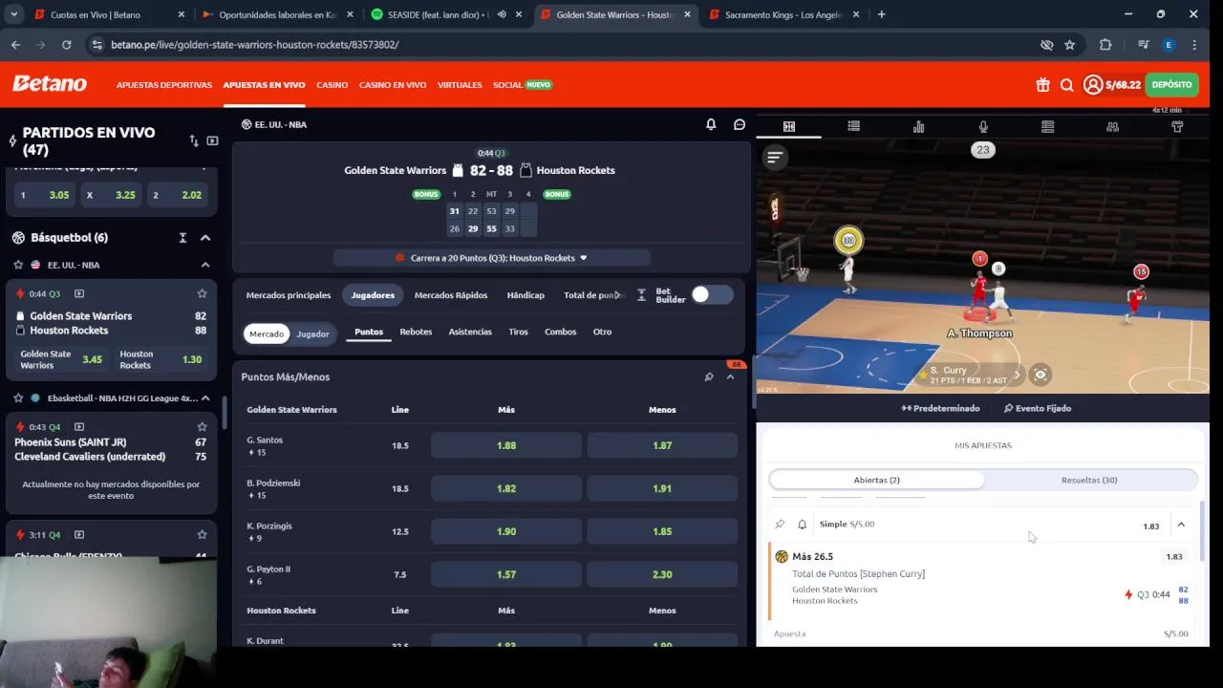Open the players lineup icon tab
Viewport: 1223px width, 688px height.
(1112, 126)
